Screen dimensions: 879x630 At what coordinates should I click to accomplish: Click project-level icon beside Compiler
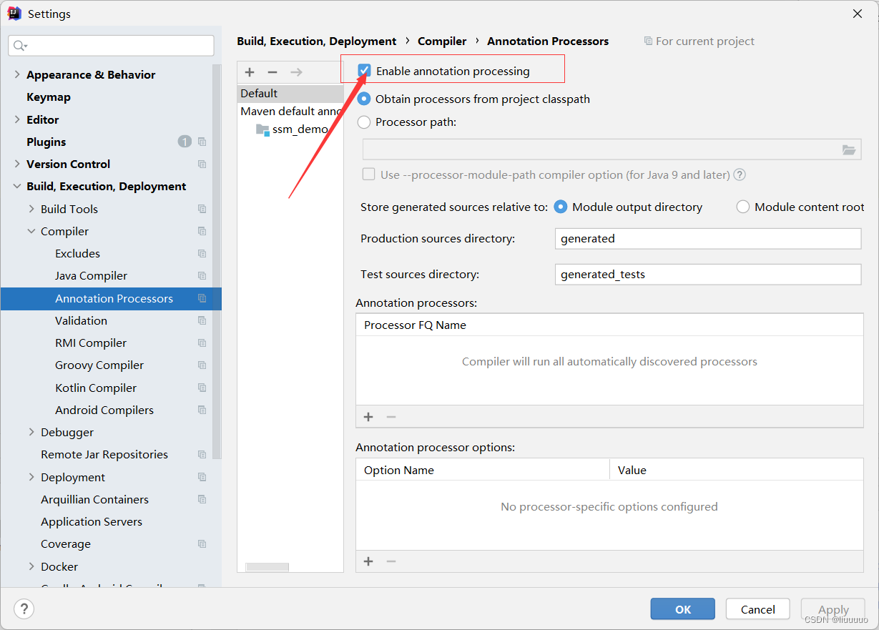tap(202, 231)
